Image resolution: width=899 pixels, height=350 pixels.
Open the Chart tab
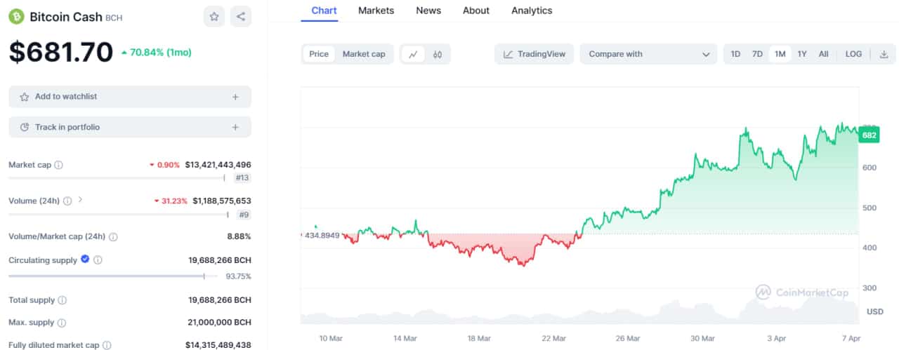tap(324, 11)
